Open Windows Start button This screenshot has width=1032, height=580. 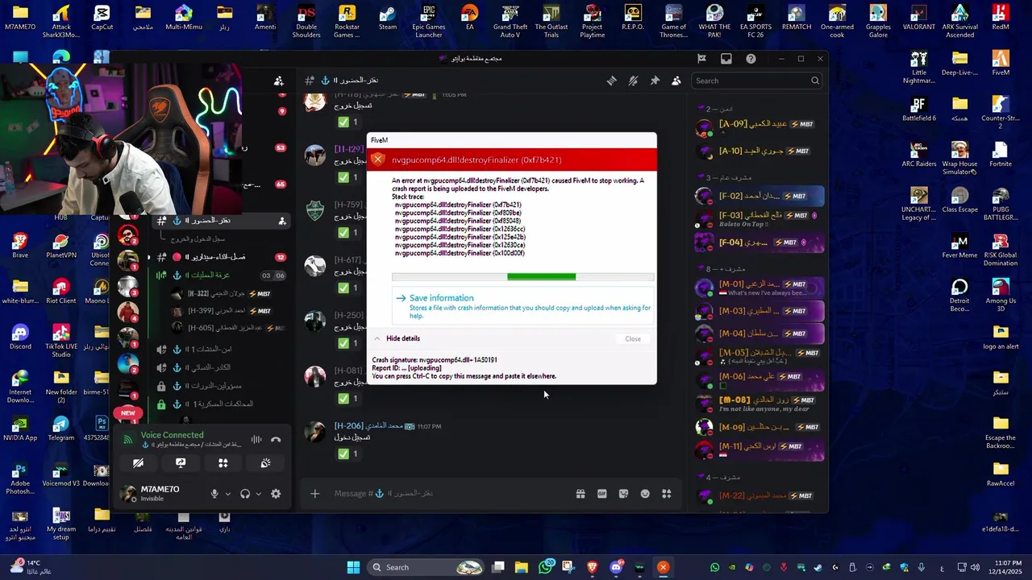coord(353,567)
